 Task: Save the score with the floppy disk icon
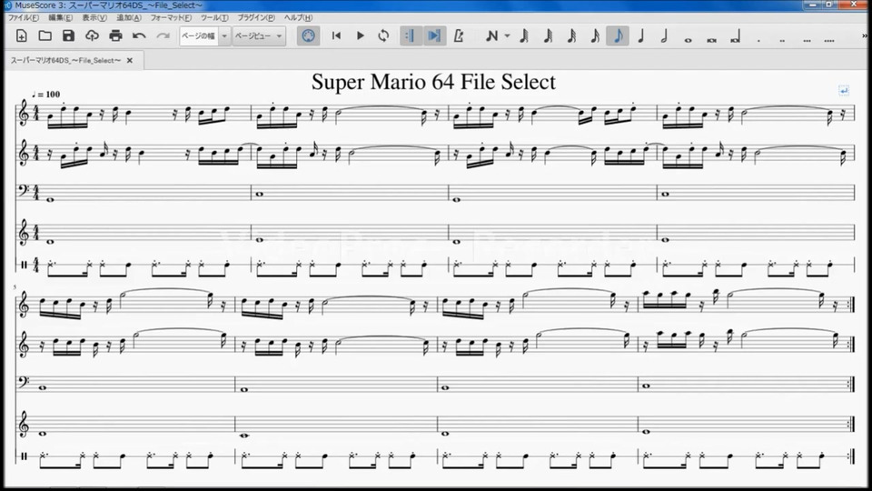point(68,36)
